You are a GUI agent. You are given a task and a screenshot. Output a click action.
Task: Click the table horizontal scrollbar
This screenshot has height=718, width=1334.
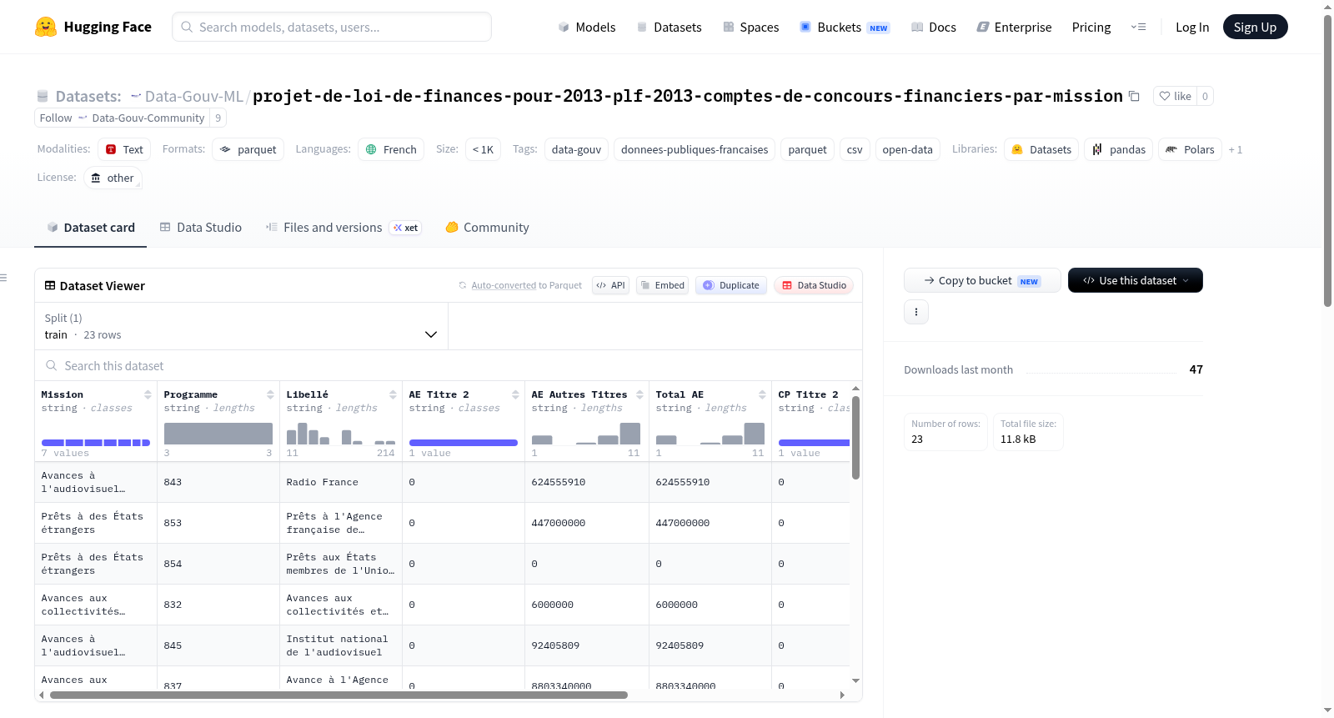pos(339,695)
